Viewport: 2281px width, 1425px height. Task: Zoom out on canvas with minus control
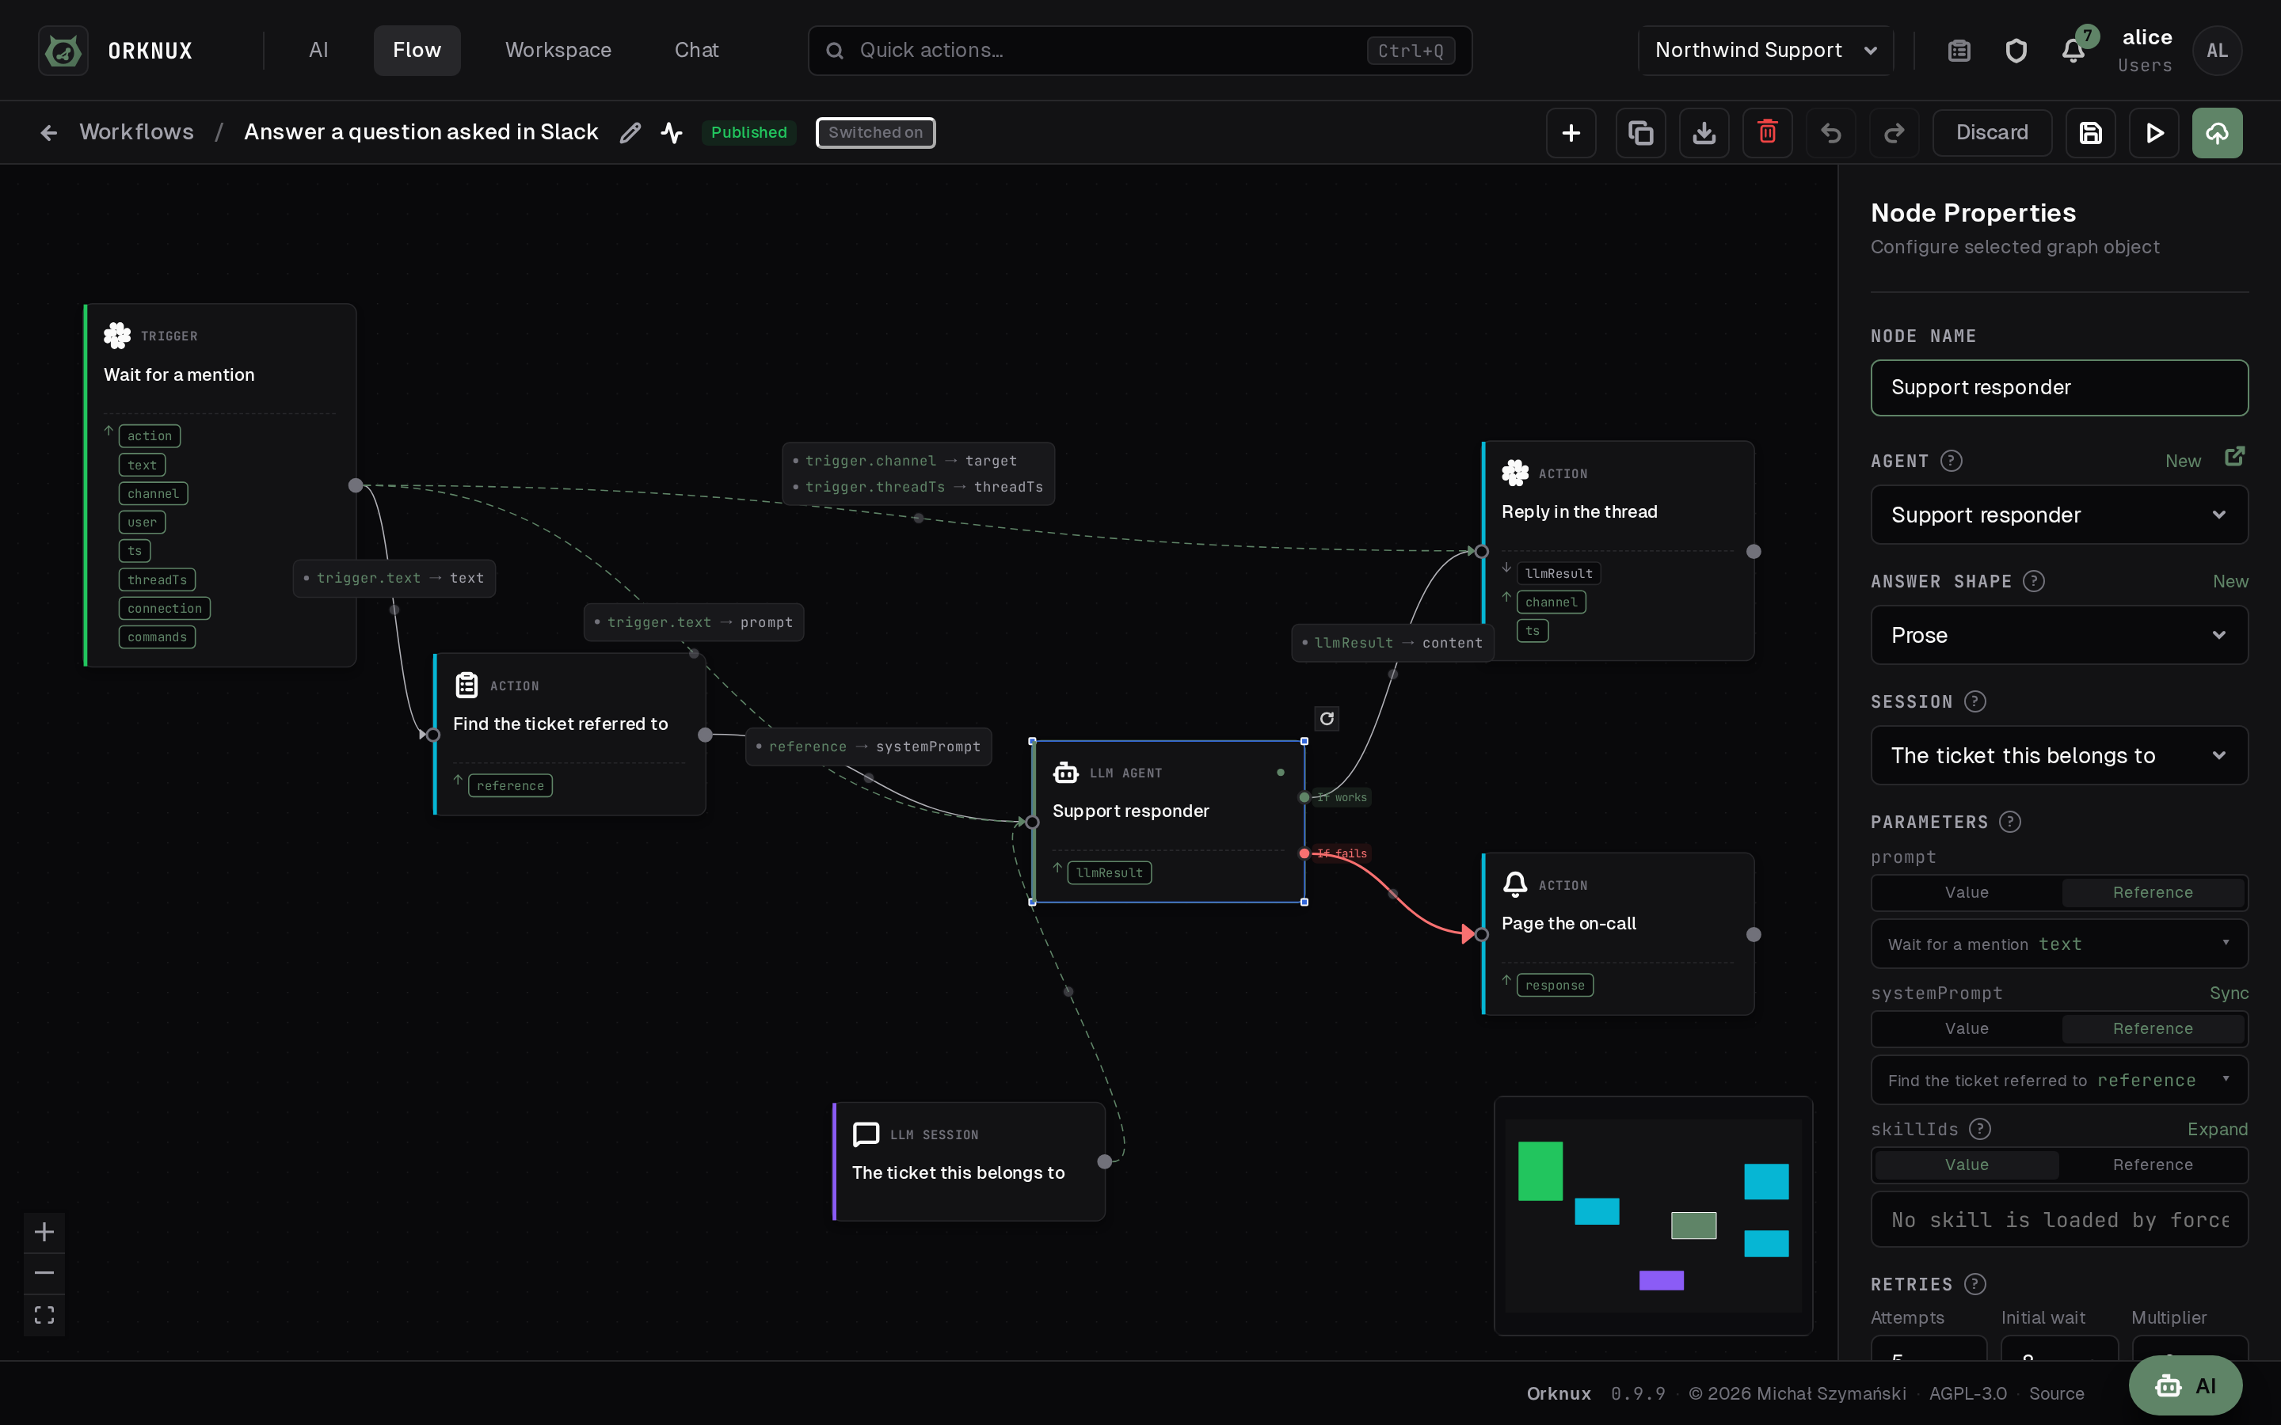click(x=44, y=1273)
